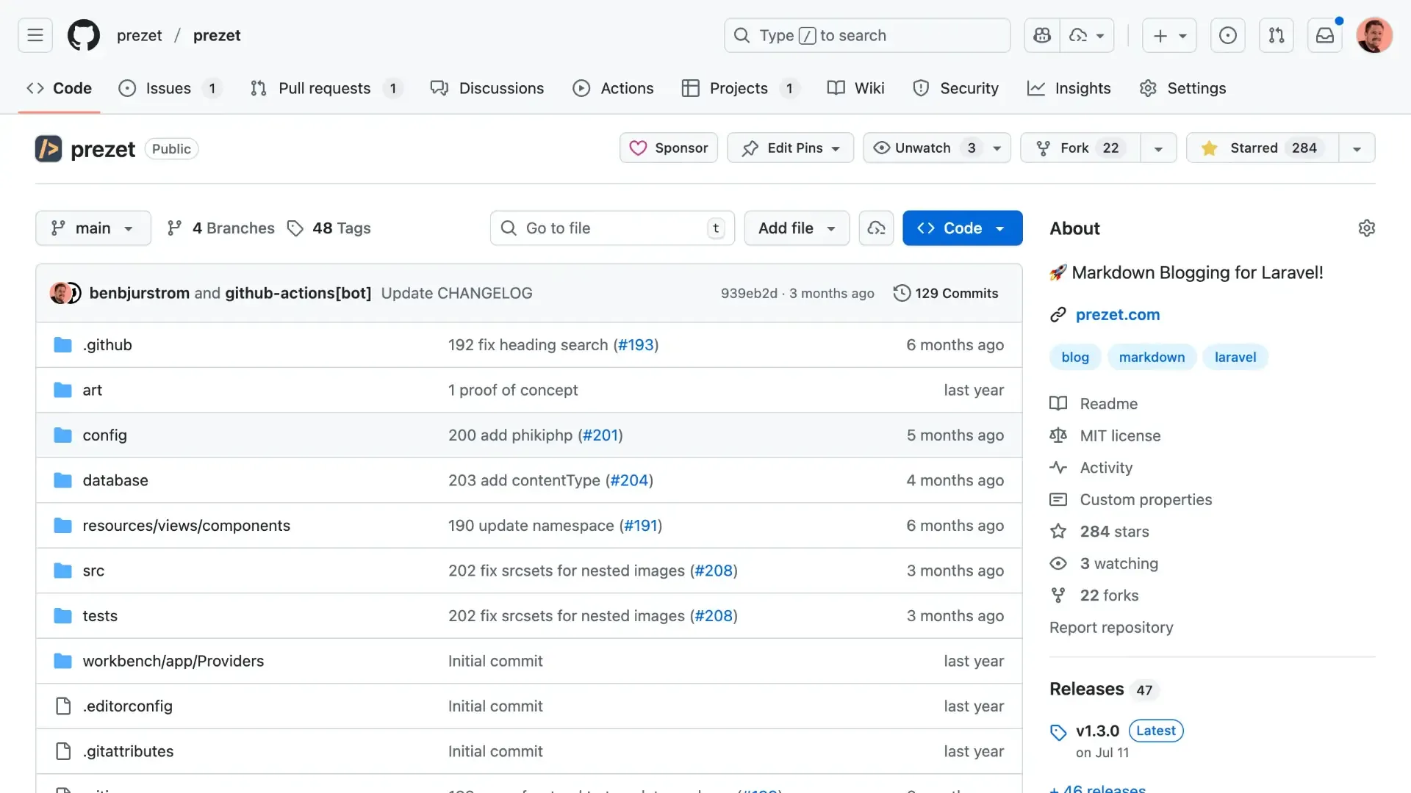View the 129 Commits history
Viewport: 1411px width, 793px height.
(x=946, y=294)
